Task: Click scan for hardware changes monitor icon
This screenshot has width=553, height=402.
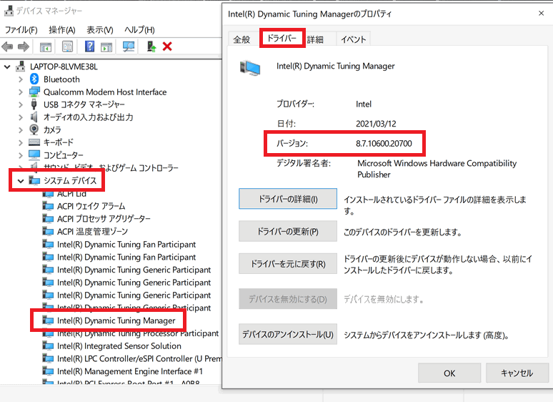Action: pos(129,46)
